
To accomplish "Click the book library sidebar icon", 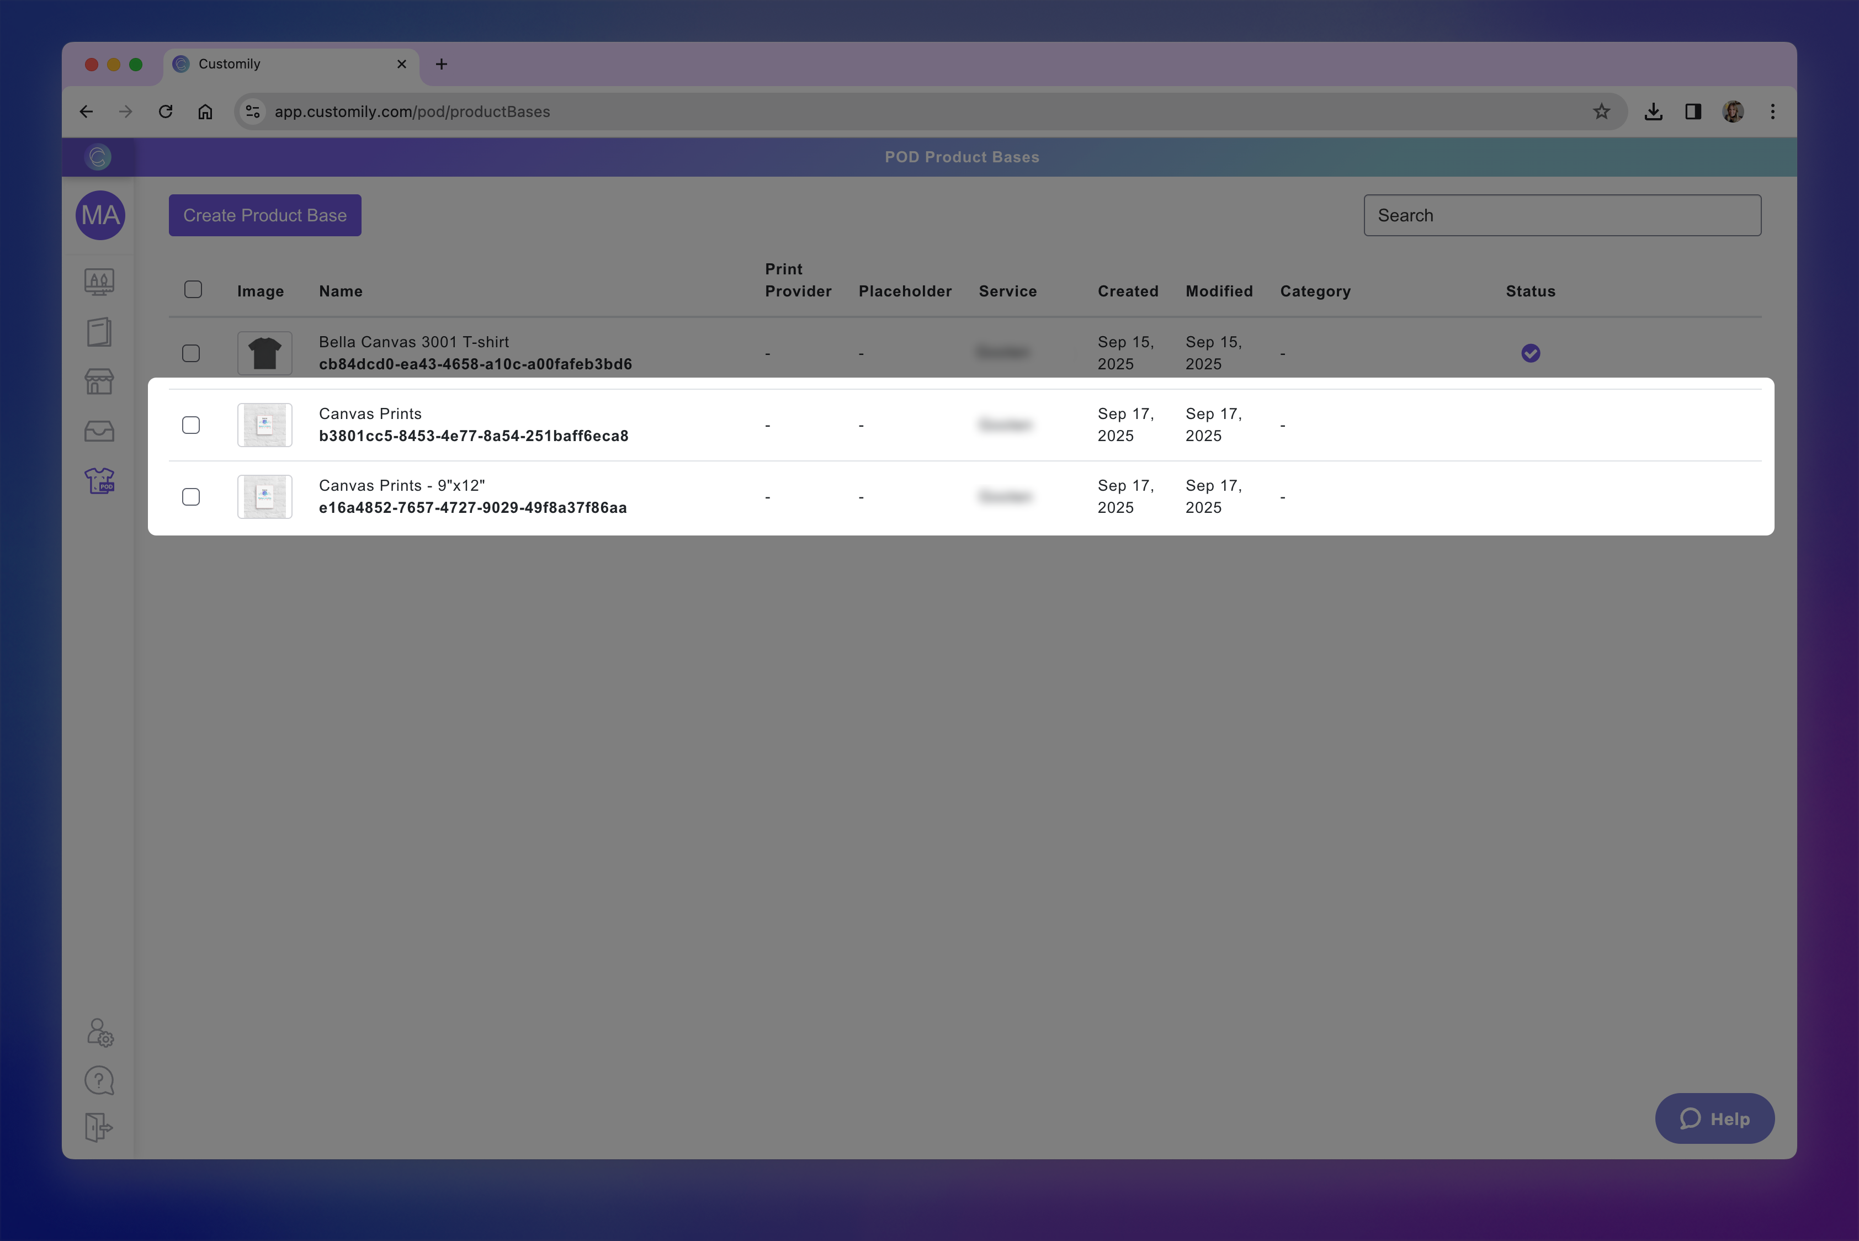I will click(x=100, y=332).
